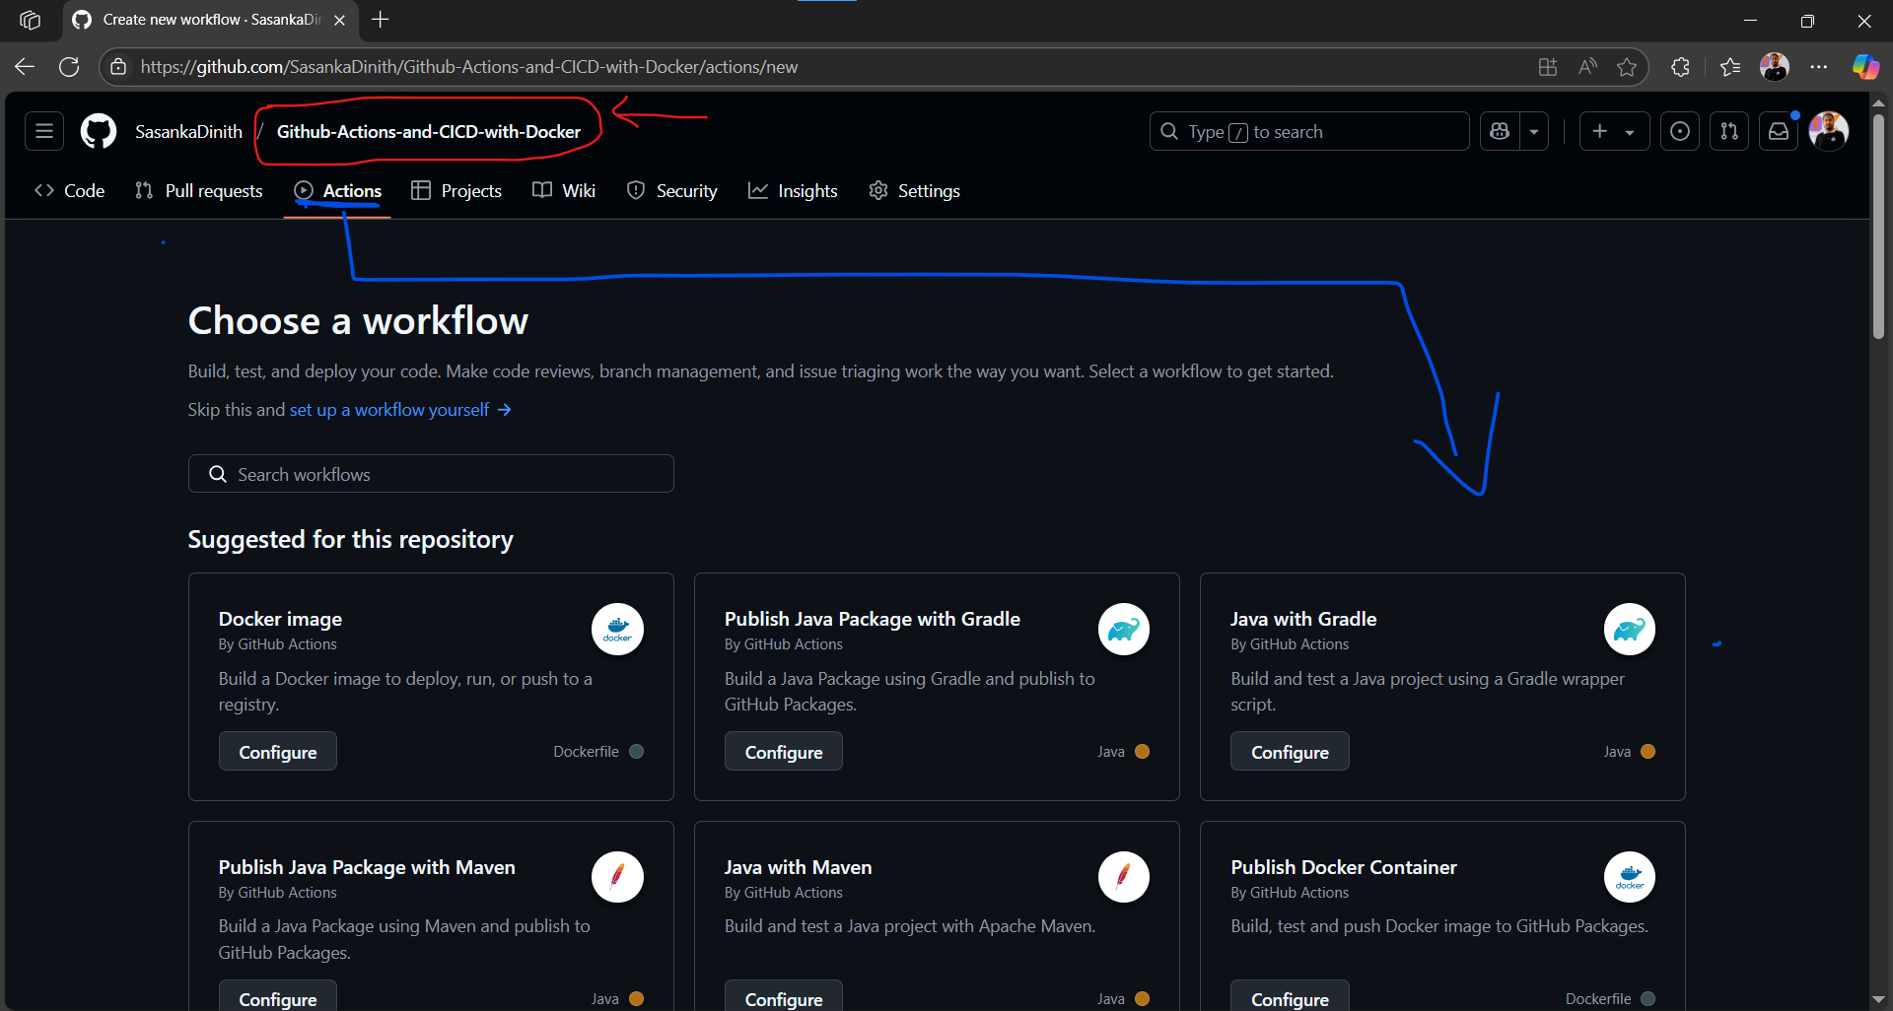
Task: Add this page to favorites with star icon
Action: coord(1627,67)
